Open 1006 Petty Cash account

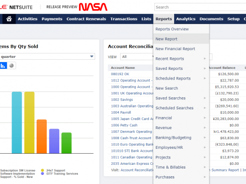(124, 125)
